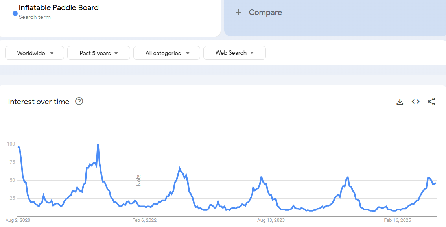Expand the Past 5 years time range

(x=99, y=53)
